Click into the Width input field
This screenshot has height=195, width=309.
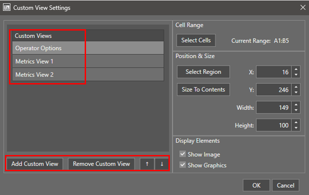point(273,107)
